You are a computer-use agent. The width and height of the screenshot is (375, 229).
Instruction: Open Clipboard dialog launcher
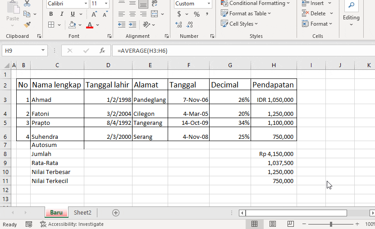pyautogui.click(x=39, y=36)
